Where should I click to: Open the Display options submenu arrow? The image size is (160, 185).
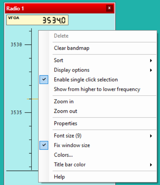coord(151,70)
